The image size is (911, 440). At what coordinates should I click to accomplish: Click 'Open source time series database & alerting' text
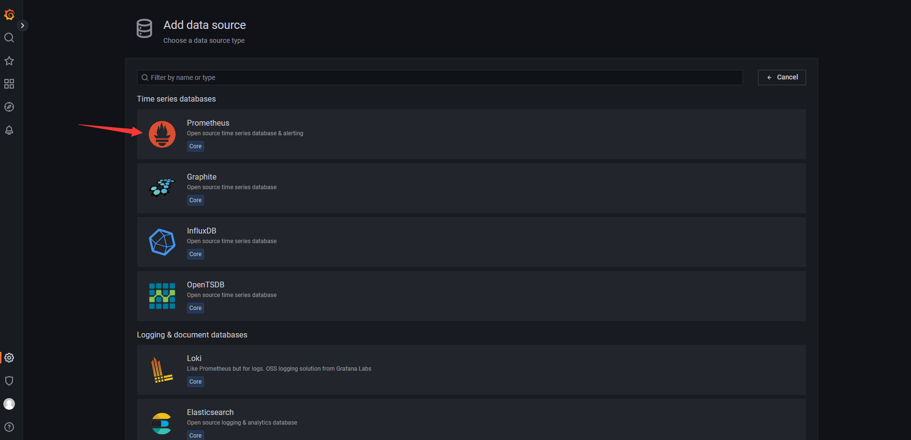245,133
